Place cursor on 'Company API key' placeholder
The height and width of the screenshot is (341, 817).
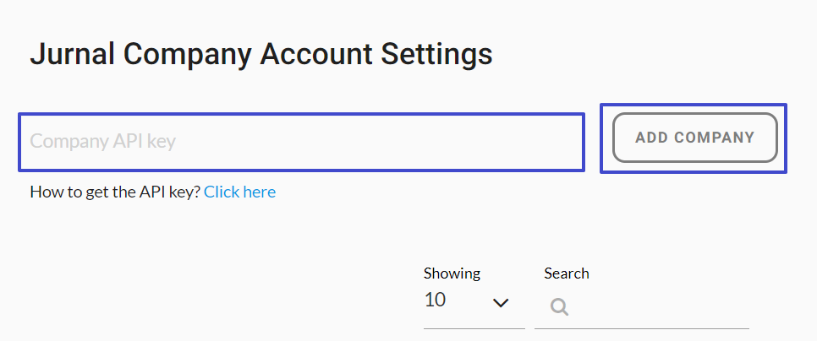[x=102, y=142]
